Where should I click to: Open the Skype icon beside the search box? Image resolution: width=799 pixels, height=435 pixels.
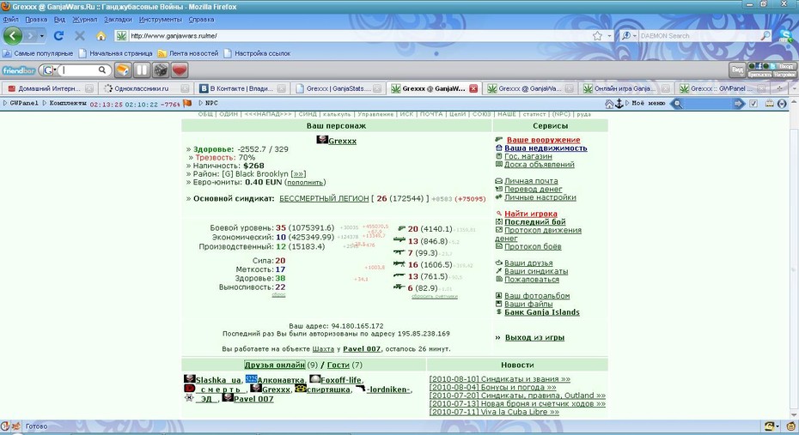pyautogui.click(x=785, y=36)
